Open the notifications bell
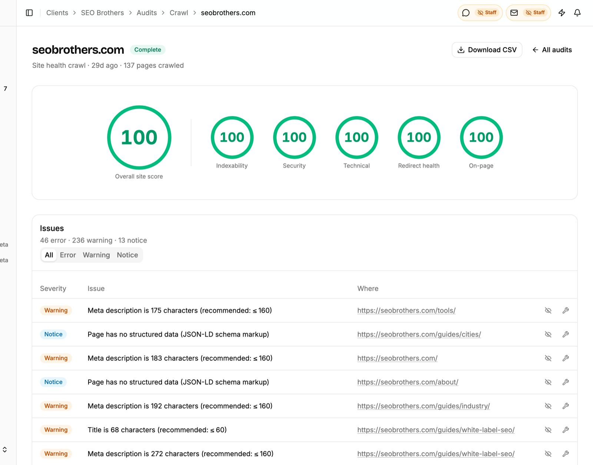The width and height of the screenshot is (593, 465). (x=577, y=13)
